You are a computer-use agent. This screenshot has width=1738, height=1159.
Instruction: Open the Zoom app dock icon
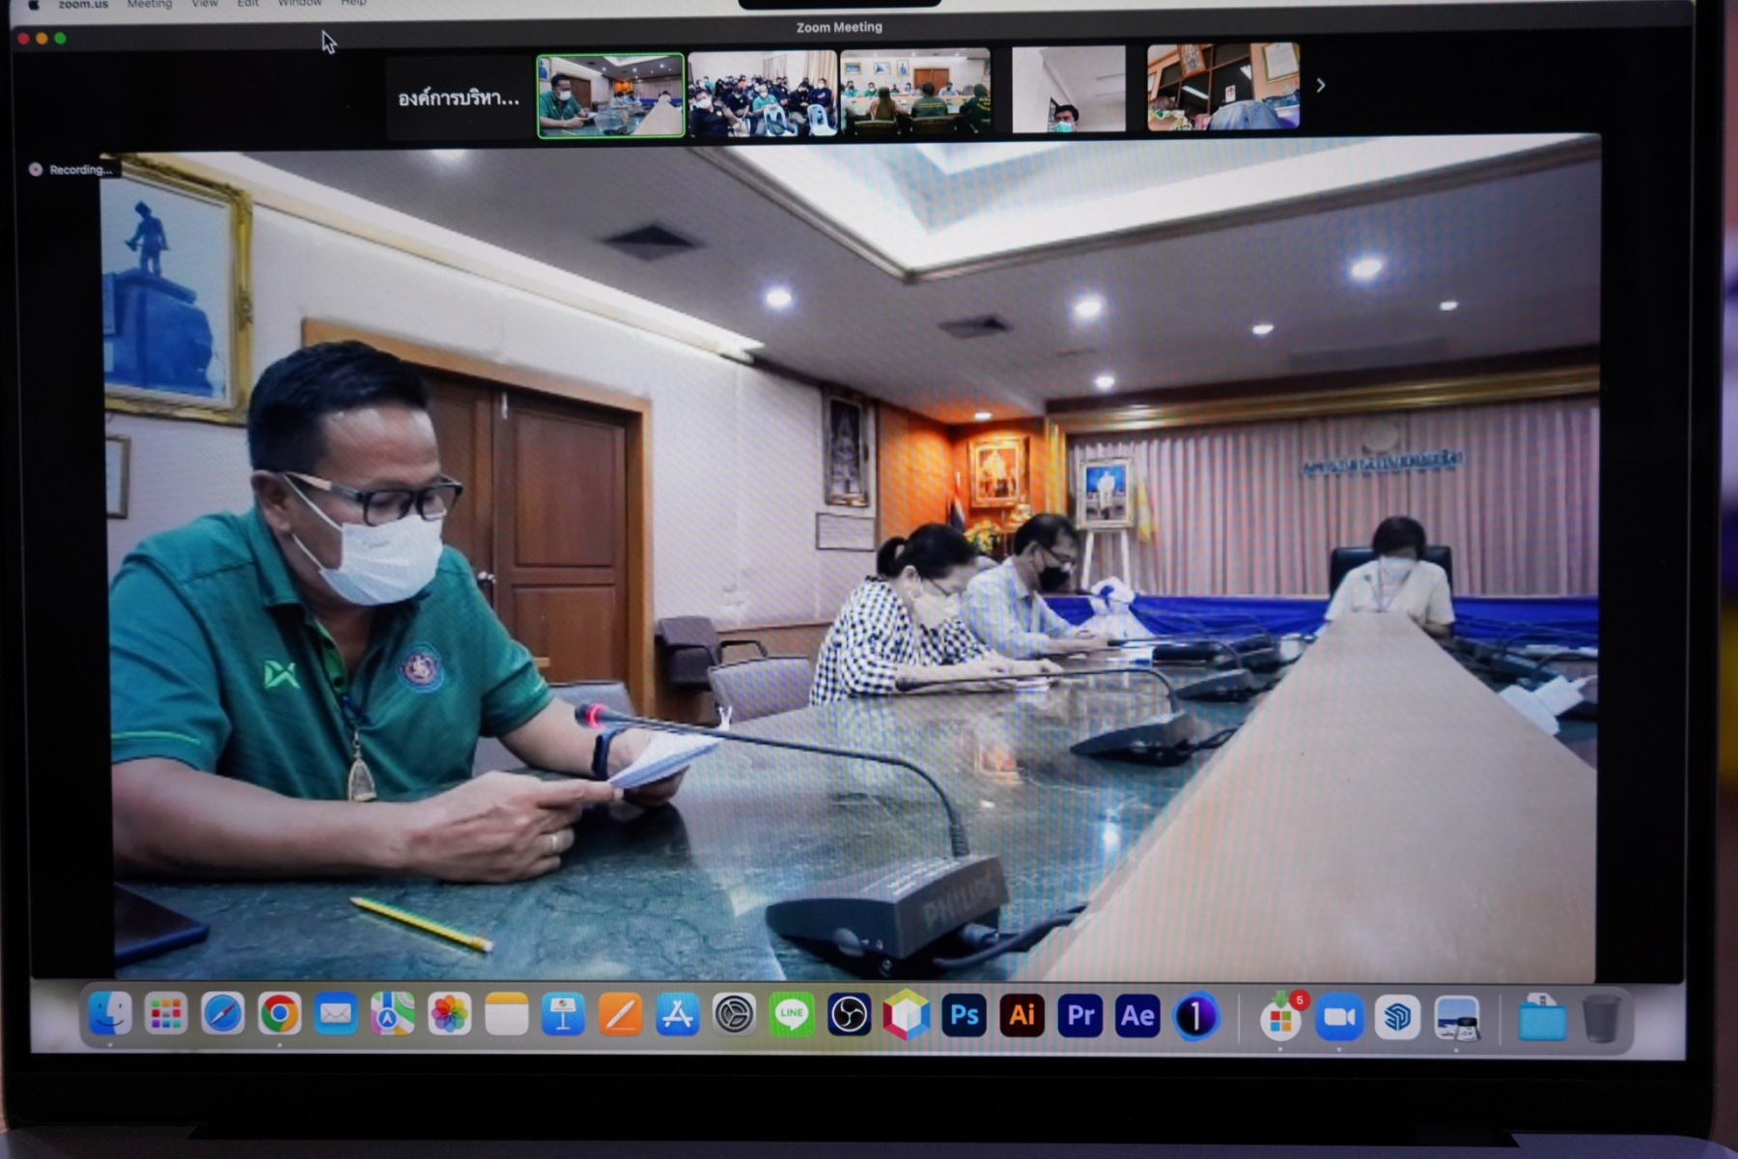click(x=1338, y=1017)
